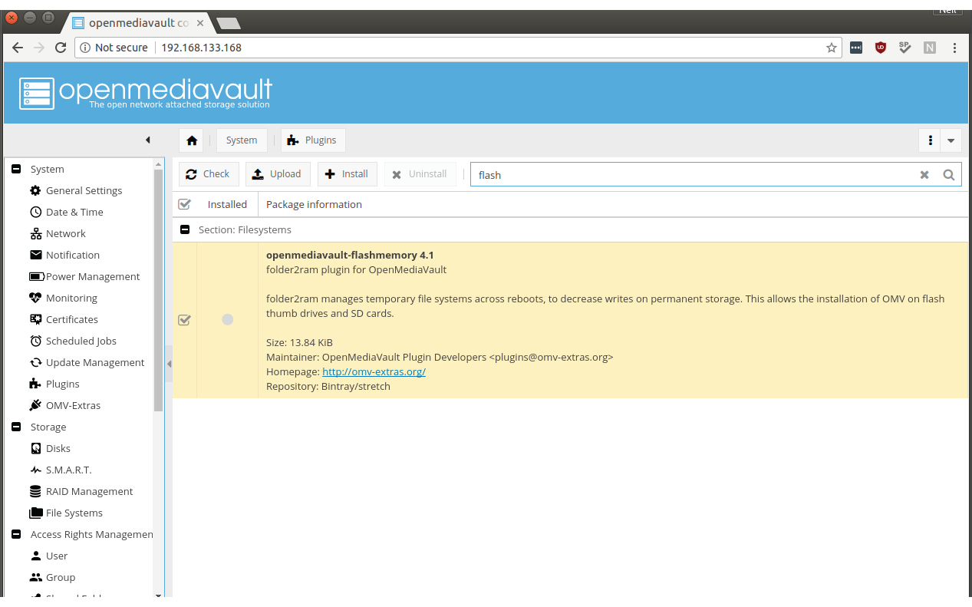Open the Certificates item in sidebar
972x607 pixels.
[x=71, y=319]
